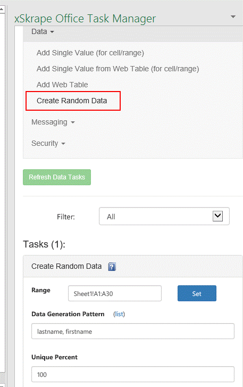The height and width of the screenshot is (387, 243).
Task: Expand the Messaging menu
Action: click(x=53, y=122)
